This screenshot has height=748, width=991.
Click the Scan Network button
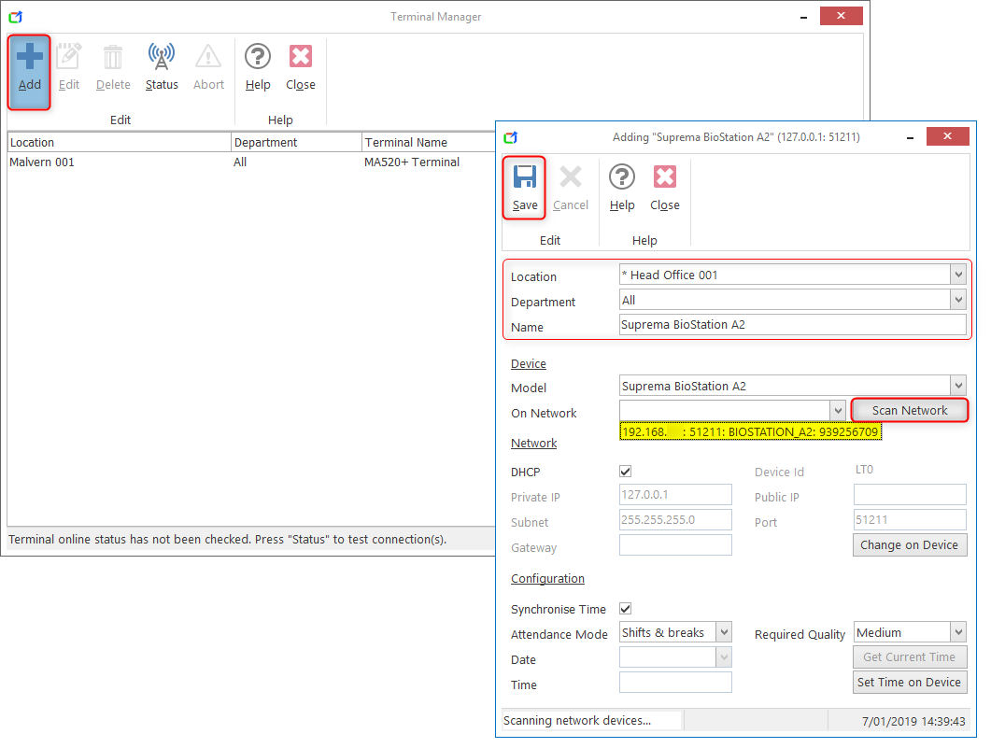[x=910, y=410]
